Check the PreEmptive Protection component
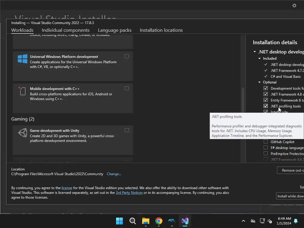 [266, 153]
